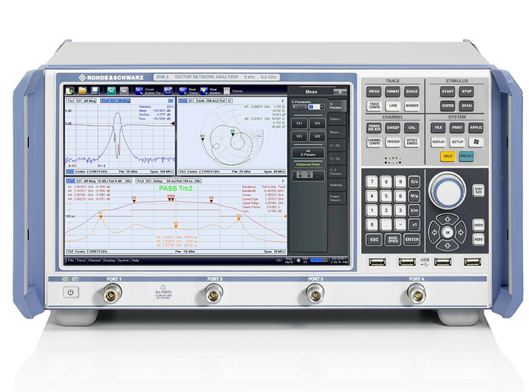Click the Zoom Active Trc icon

(138, 90)
